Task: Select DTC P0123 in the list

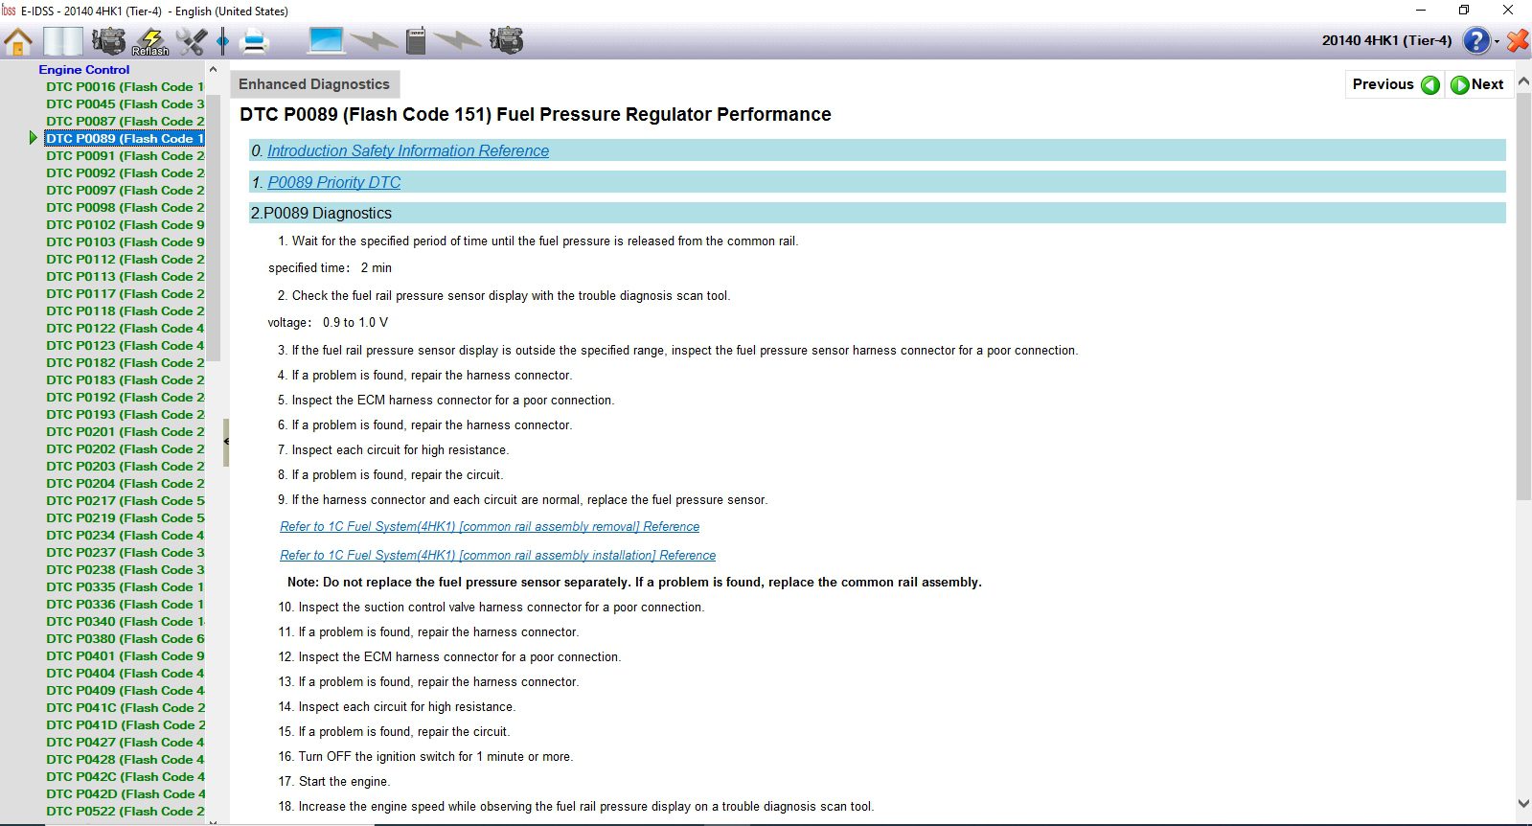Action: click(126, 346)
